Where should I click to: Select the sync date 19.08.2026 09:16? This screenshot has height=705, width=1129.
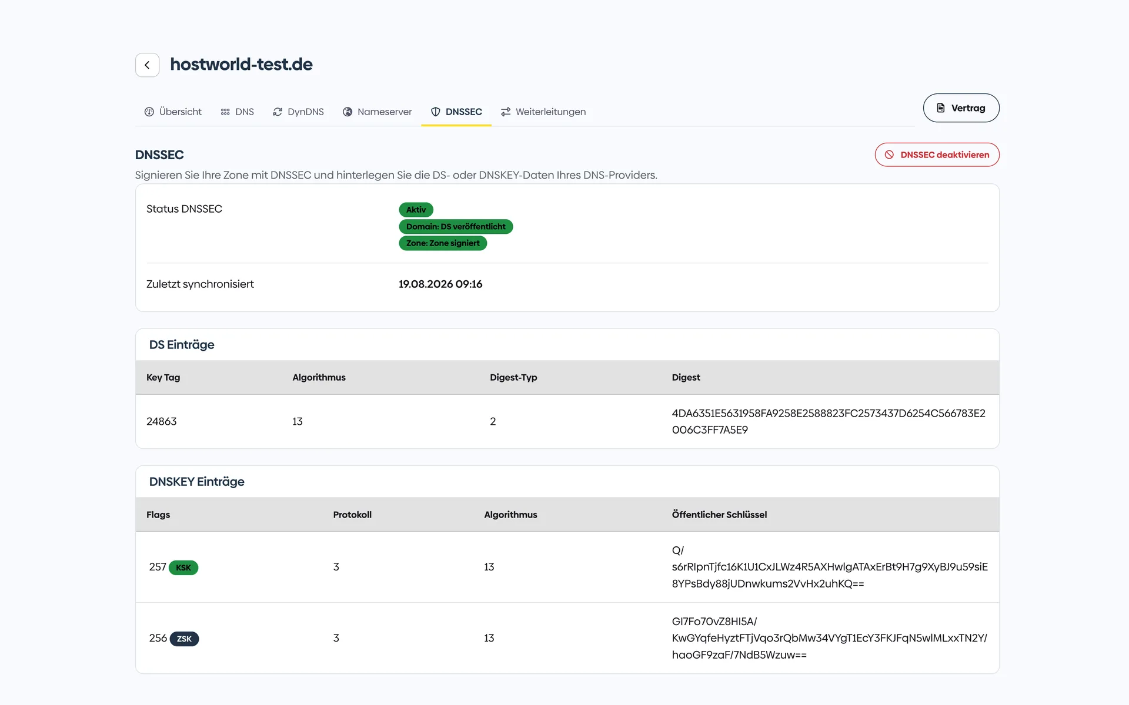pyautogui.click(x=440, y=284)
